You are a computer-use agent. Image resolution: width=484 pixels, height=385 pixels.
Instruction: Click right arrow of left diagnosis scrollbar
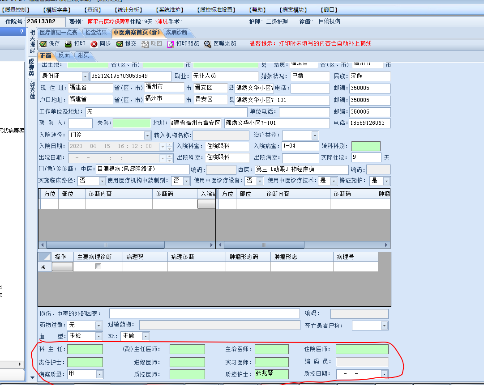[x=211, y=245]
